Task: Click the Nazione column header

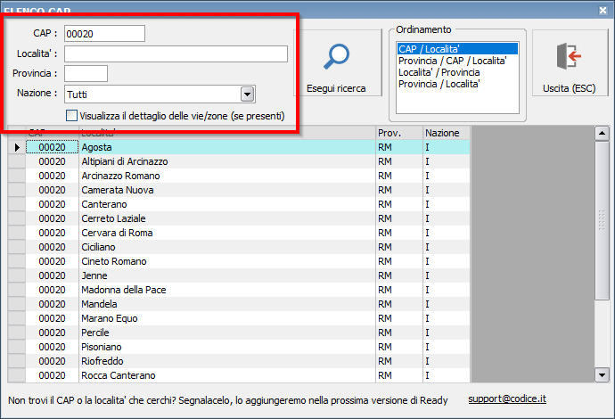Action: [446, 133]
